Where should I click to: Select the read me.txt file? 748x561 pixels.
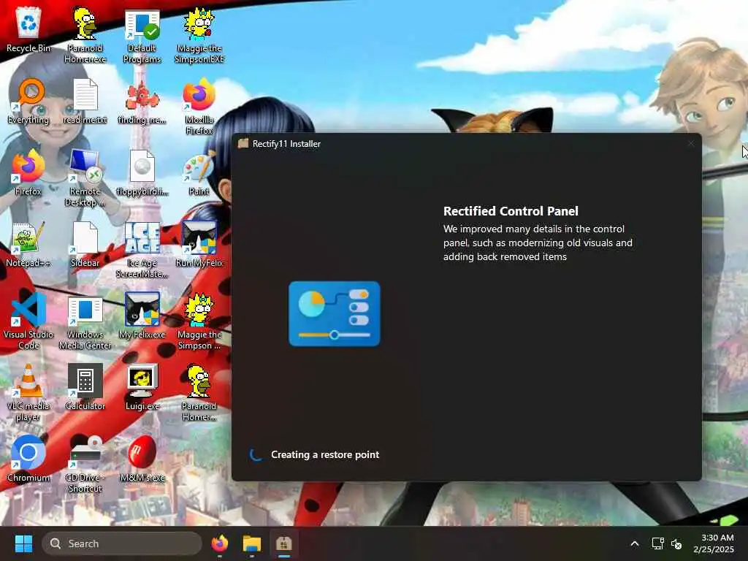pyautogui.click(x=85, y=101)
